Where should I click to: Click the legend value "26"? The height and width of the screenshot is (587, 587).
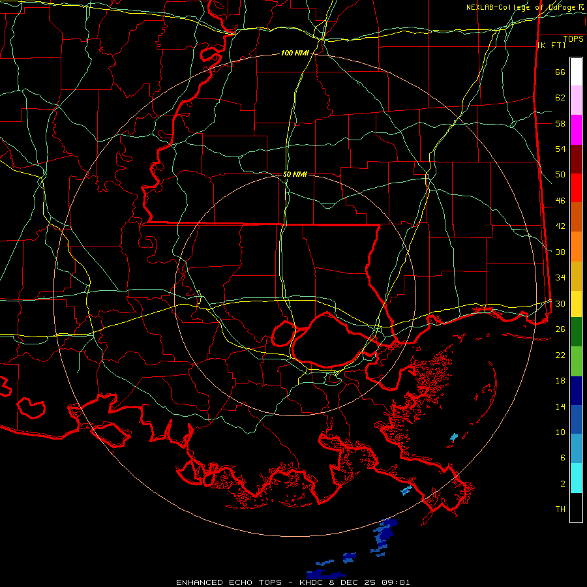point(560,329)
